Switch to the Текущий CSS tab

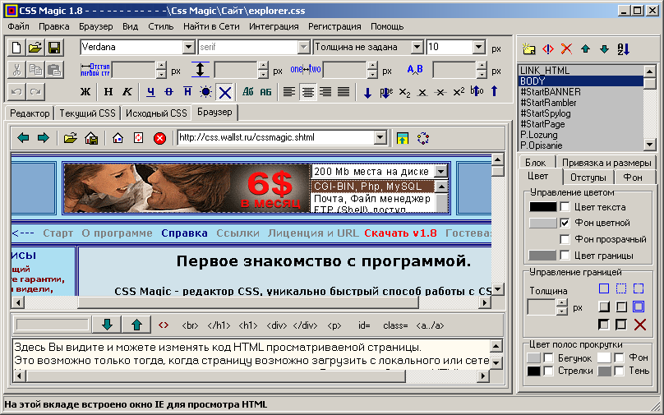(x=87, y=113)
